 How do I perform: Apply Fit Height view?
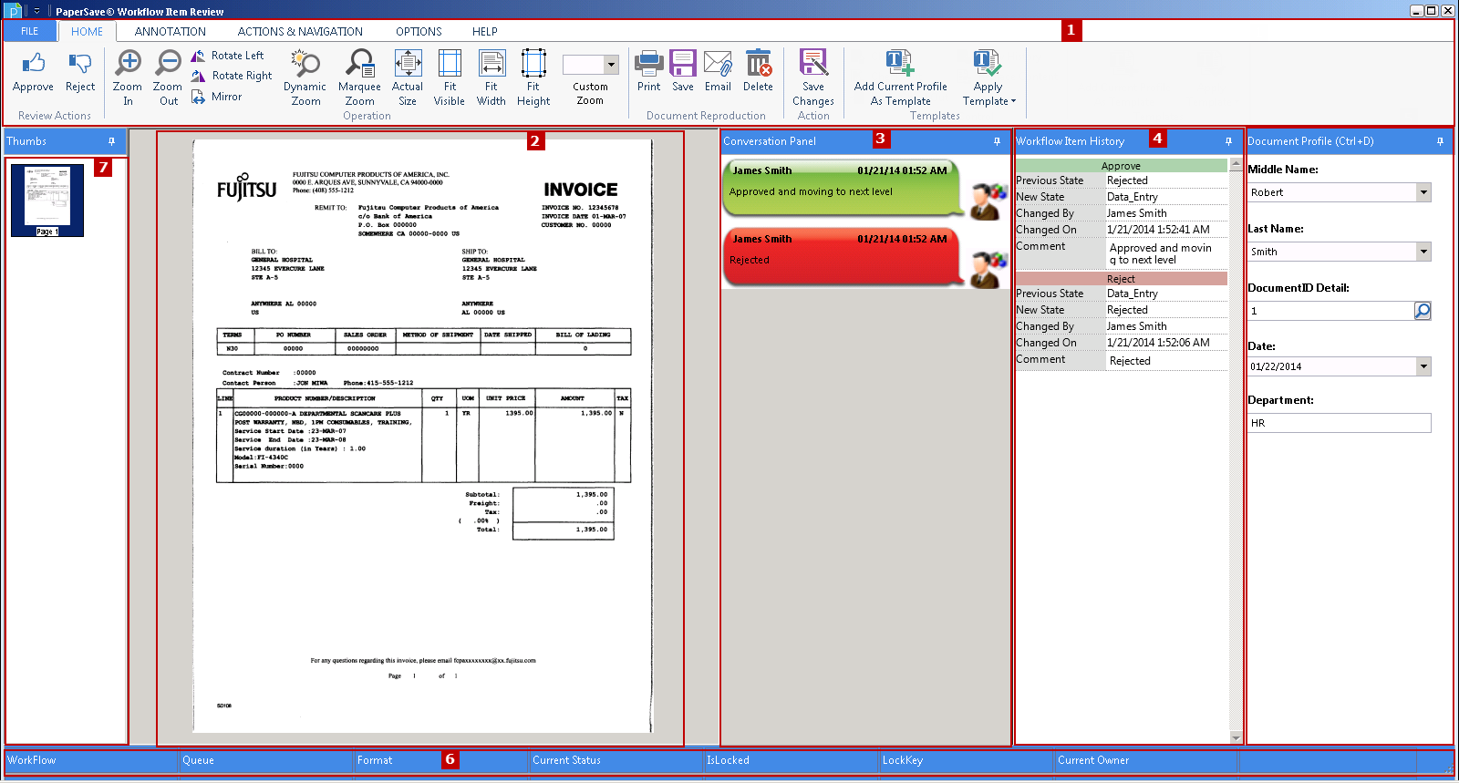click(x=533, y=77)
